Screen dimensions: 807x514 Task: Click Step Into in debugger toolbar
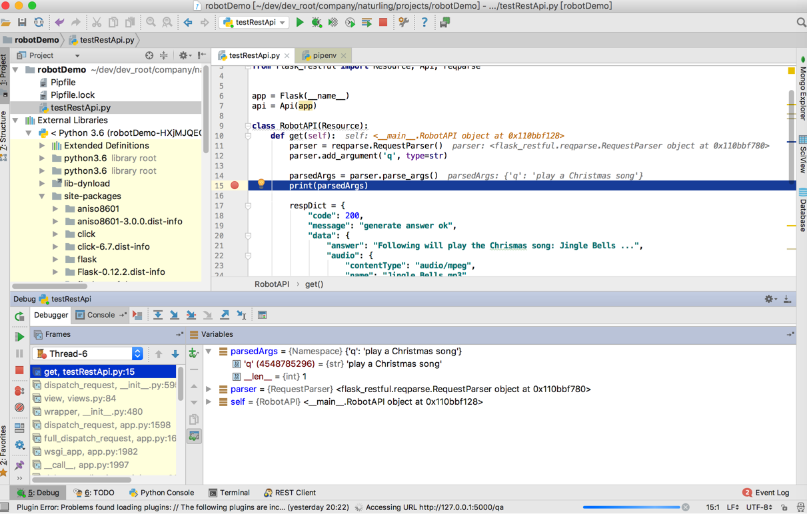point(175,316)
